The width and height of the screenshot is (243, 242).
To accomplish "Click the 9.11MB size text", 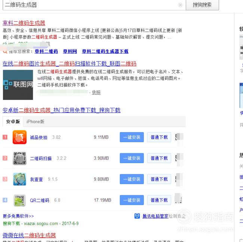I will coord(101,137).
